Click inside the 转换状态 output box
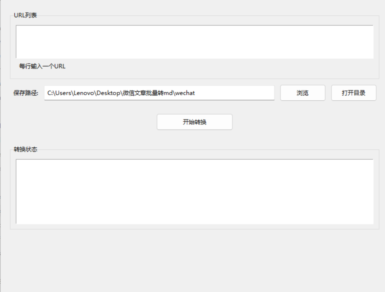This screenshot has height=292, width=385. coord(194,191)
